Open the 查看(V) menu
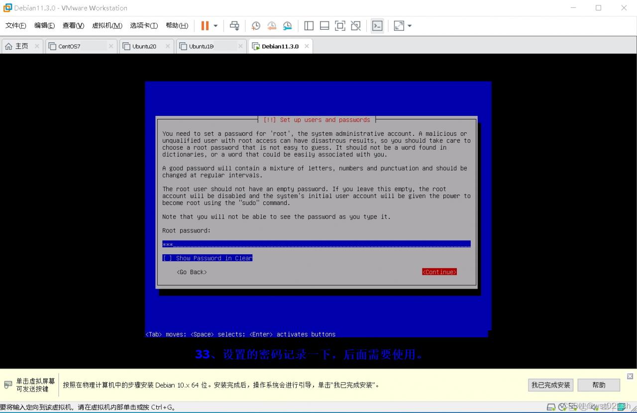The width and height of the screenshot is (637, 413). tap(73, 26)
